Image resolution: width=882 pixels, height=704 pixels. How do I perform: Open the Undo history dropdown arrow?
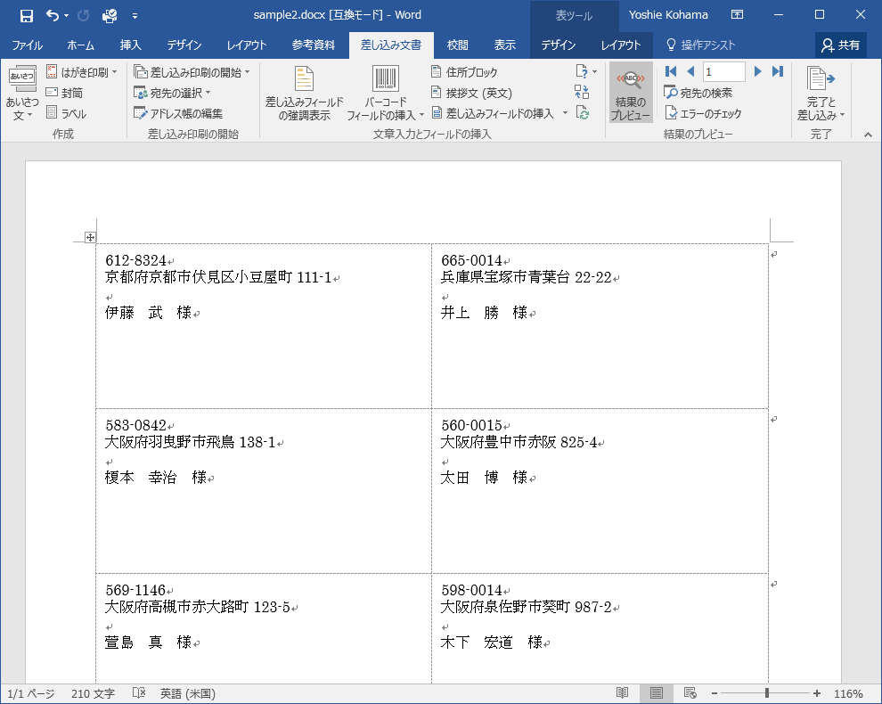[67, 16]
